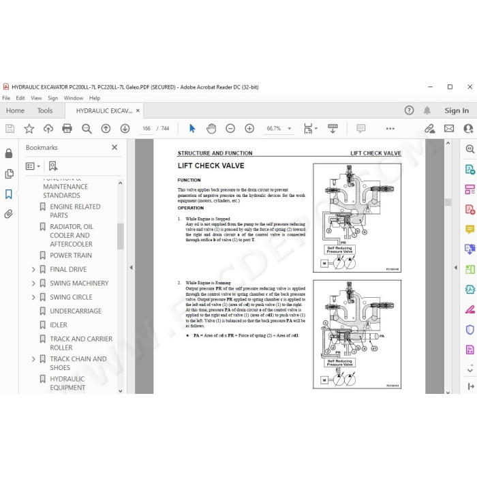The width and height of the screenshot is (477, 477).
Task: Open the UNDERCARRIAGE bookmark
Action: click(x=76, y=311)
